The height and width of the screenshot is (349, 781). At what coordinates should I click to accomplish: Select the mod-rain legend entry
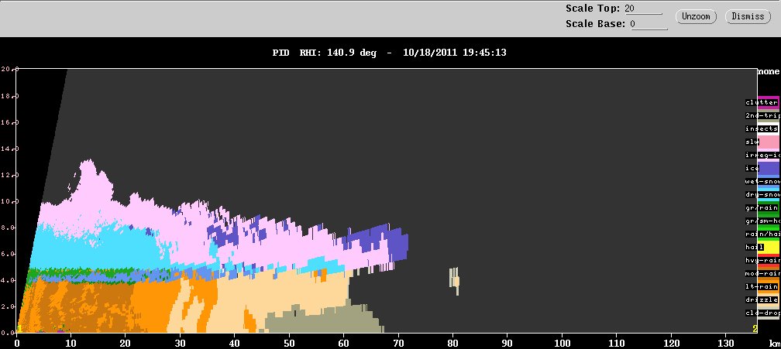tap(762, 274)
